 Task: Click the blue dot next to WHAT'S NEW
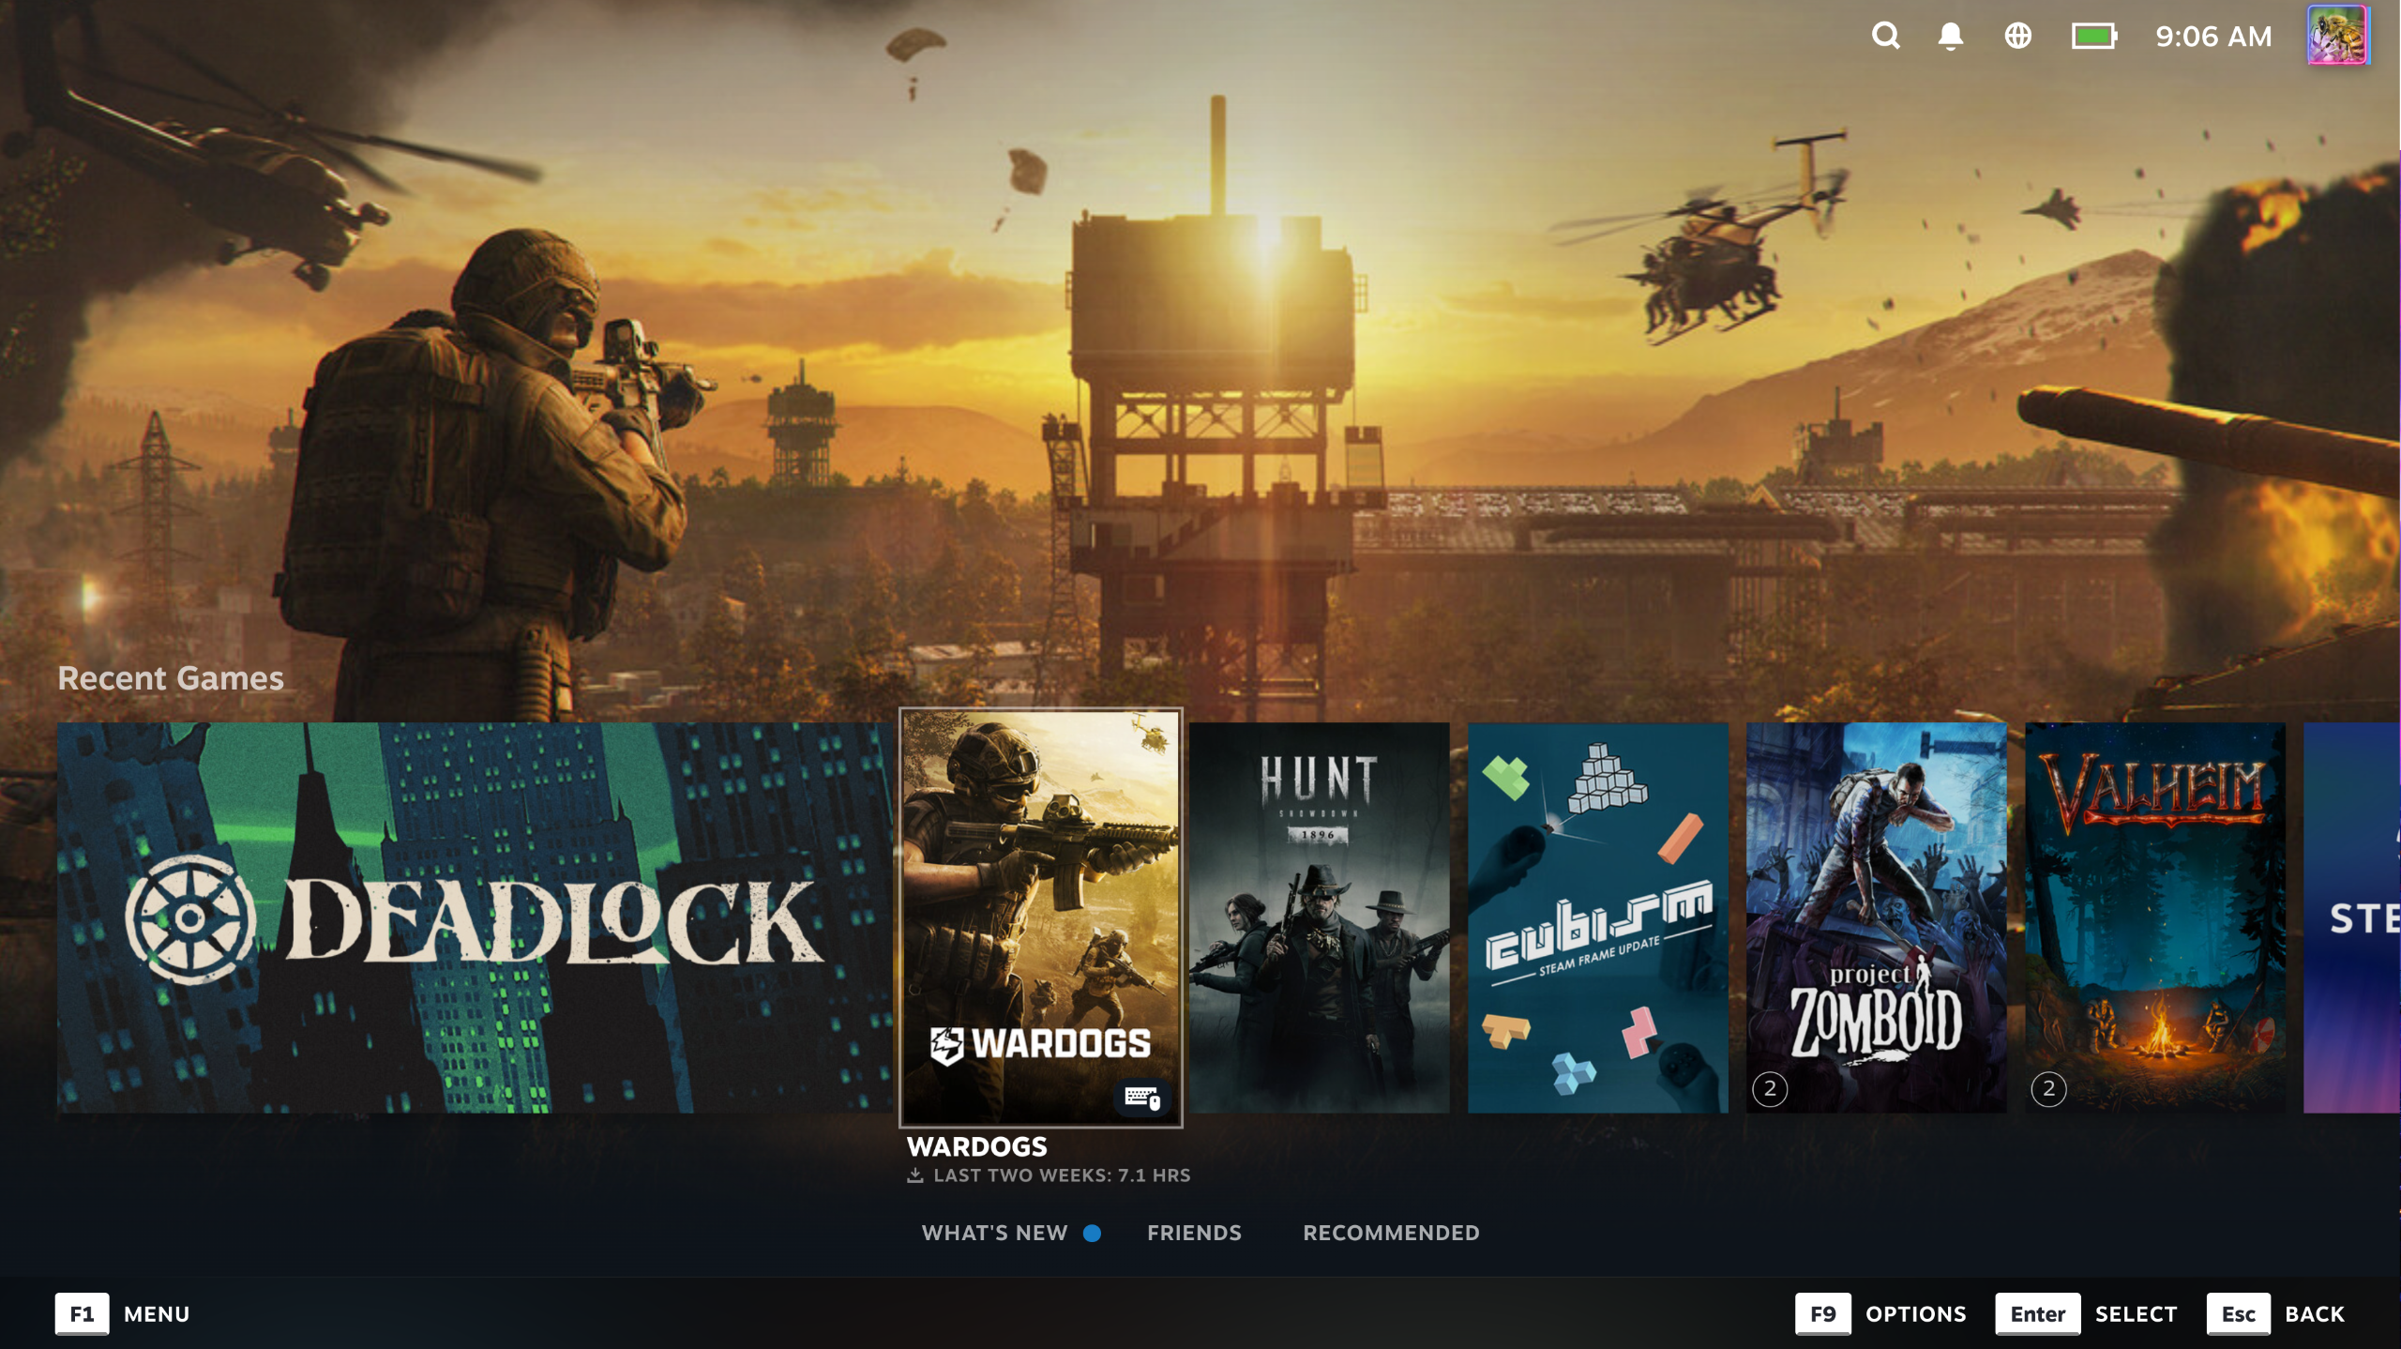coord(1092,1234)
